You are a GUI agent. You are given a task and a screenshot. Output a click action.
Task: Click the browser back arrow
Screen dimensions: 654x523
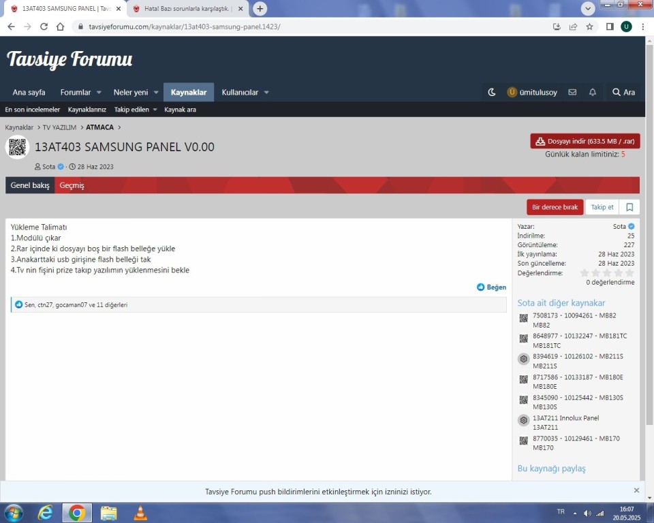[x=12, y=27]
